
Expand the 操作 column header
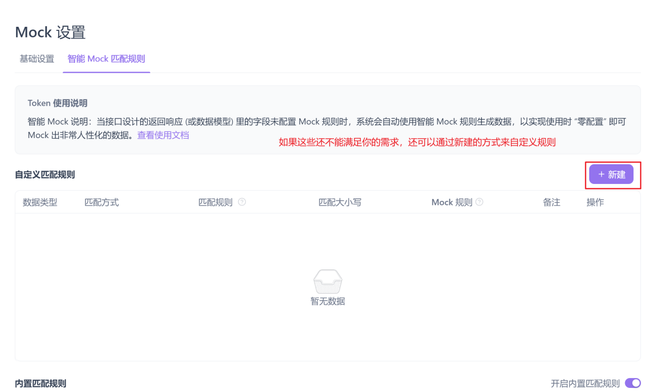click(x=595, y=202)
